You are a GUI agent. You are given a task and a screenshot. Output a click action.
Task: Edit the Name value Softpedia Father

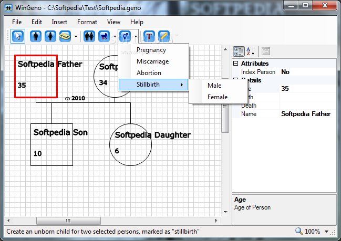click(x=307, y=114)
